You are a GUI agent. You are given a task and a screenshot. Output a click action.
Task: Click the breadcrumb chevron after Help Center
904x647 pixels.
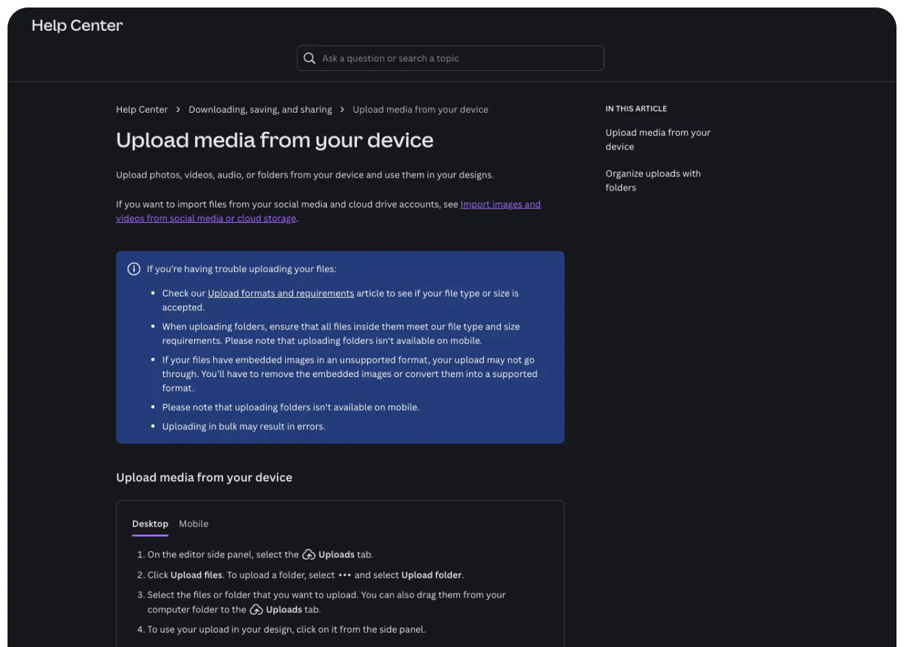click(x=178, y=109)
